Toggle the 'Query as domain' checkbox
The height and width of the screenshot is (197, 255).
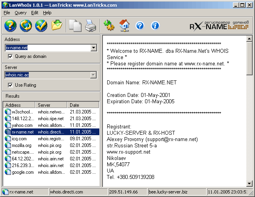[x=10, y=56]
